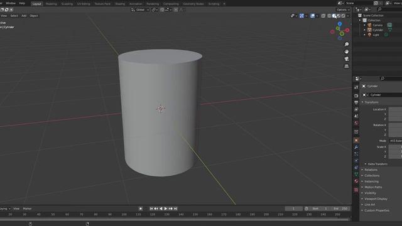Play the animation forward
402x226 pixels.
pyautogui.click(x=166, y=208)
